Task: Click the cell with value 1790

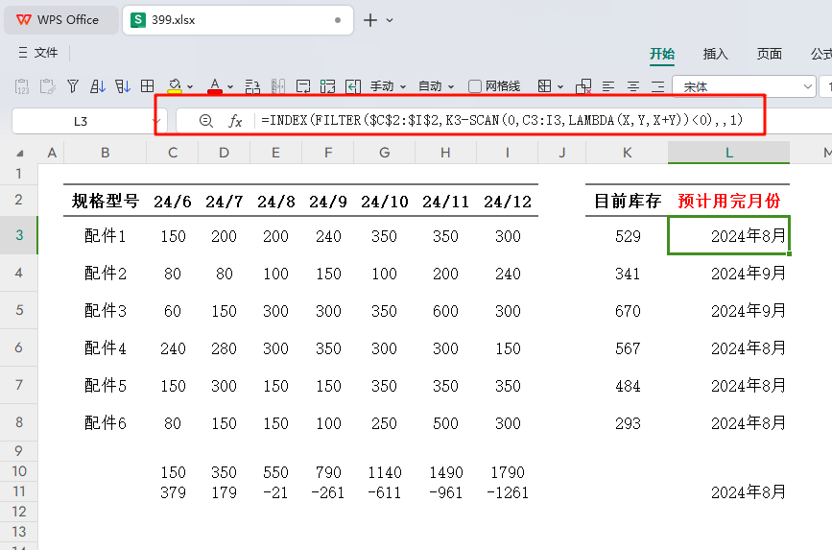Action: pos(508,472)
